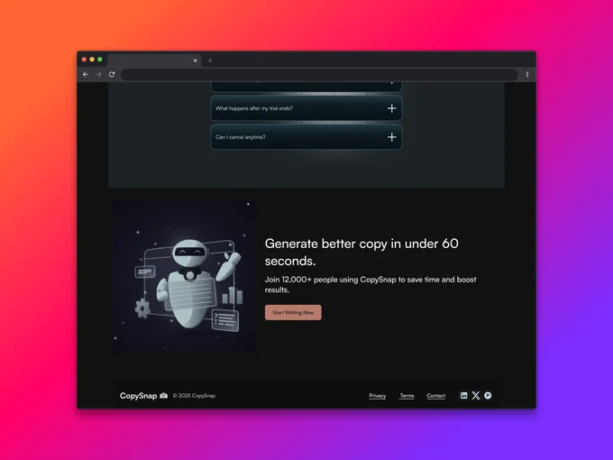613x460 pixels.
Task: Open a new tab with the plus icon
Action: point(210,60)
